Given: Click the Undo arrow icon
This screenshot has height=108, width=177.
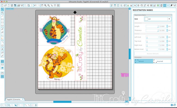Looking at the screenshot, I should 35,5.
